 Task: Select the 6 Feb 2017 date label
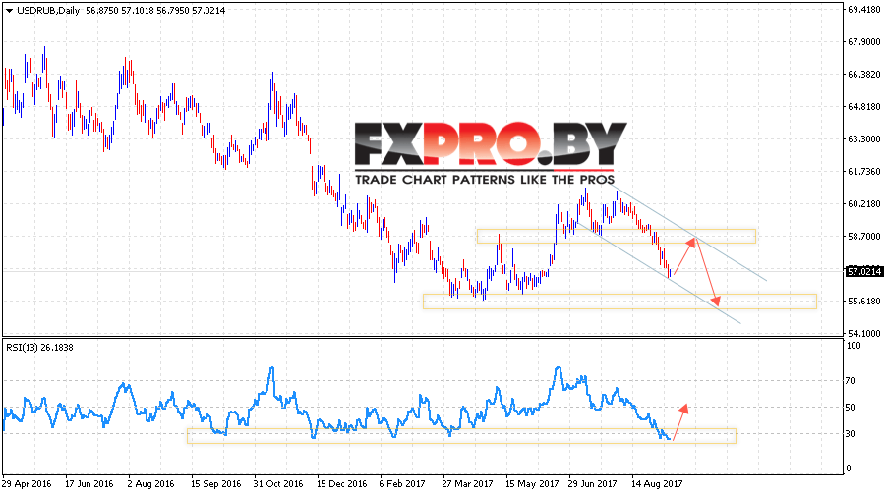pyautogui.click(x=402, y=484)
